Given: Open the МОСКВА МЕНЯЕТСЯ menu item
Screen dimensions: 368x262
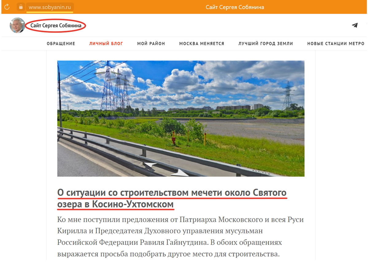Looking at the screenshot, I should 202,44.
